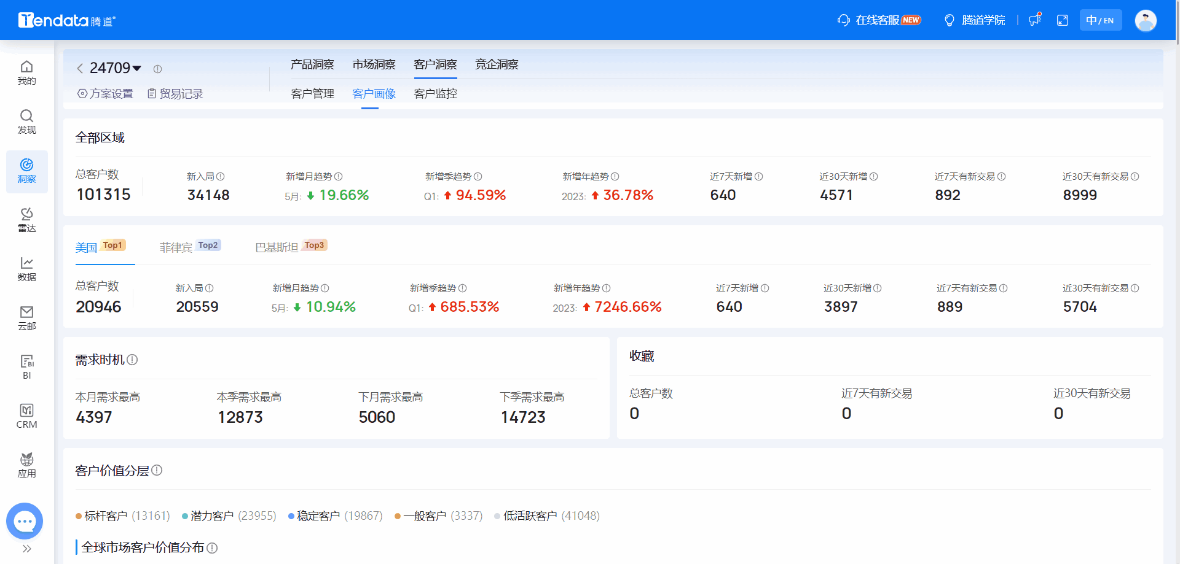Screen dimensions: 1180x564
Task: Go back using the left chevron beside 24709
Action: pyautogui.click(x=79, y=68)
